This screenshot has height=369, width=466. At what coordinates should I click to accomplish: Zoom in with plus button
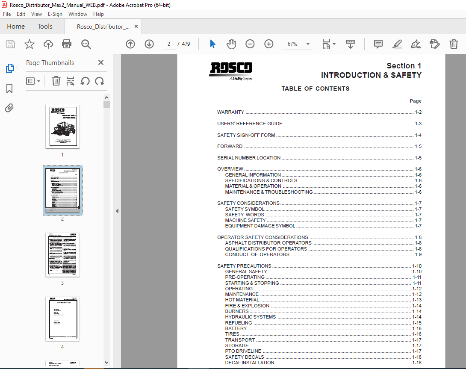point(268,44)
